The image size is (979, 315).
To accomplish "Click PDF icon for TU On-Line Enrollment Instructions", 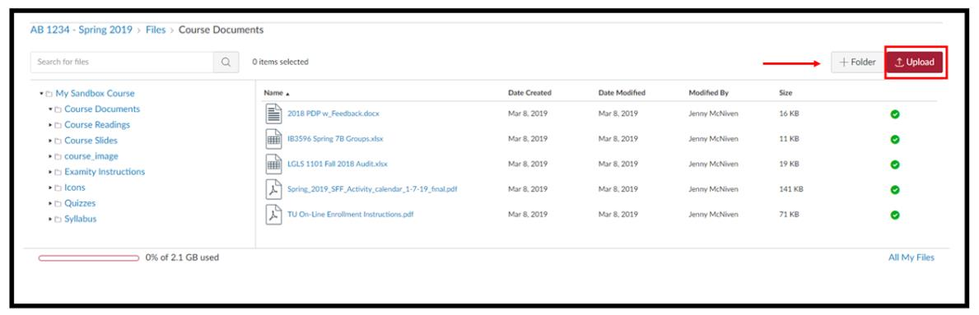I will [273, 215].
